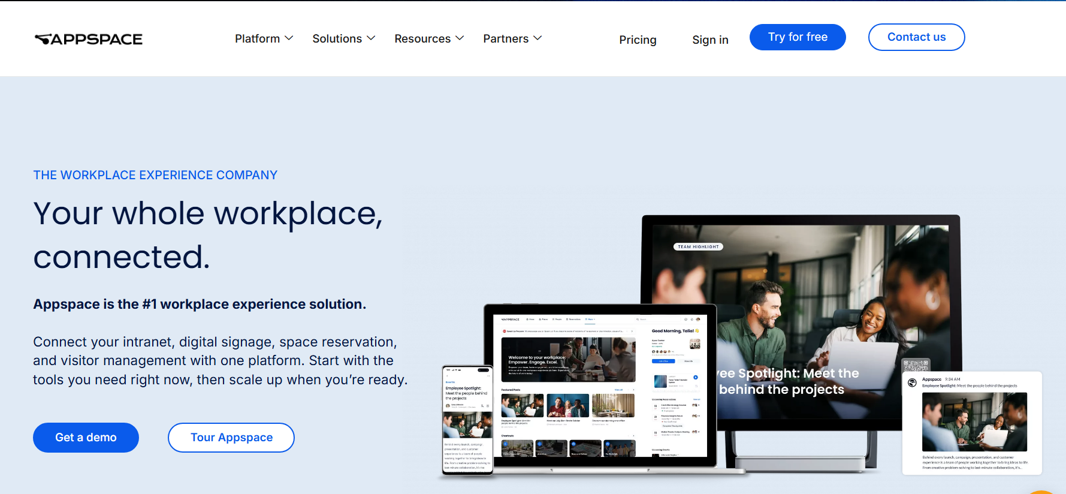Click the laptop welcome banner image

pos(568,360)
